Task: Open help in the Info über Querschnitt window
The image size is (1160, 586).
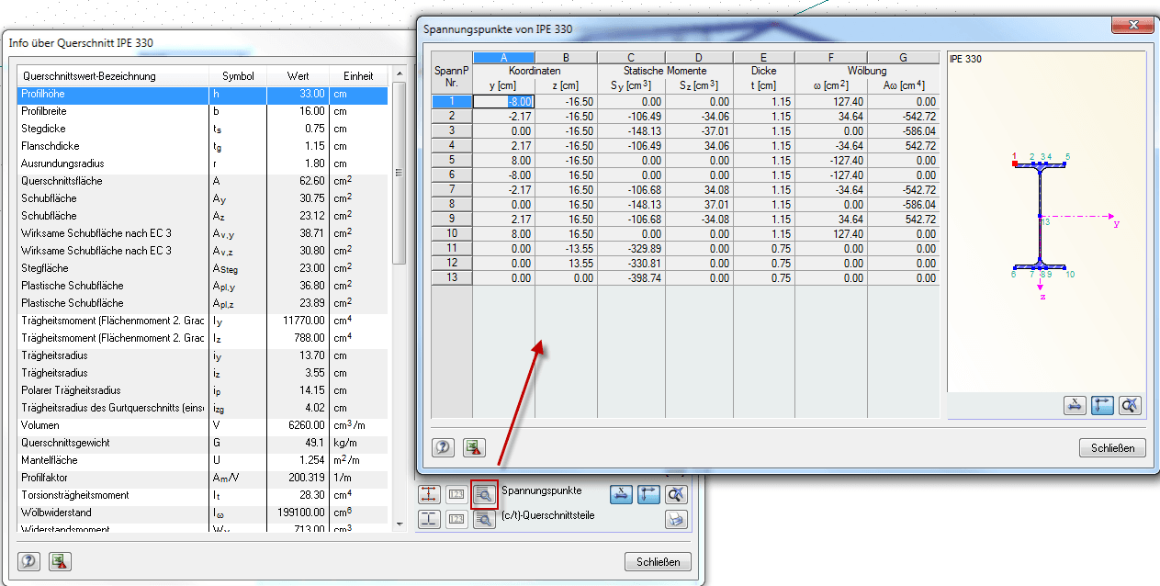Action: click(29, 561)
